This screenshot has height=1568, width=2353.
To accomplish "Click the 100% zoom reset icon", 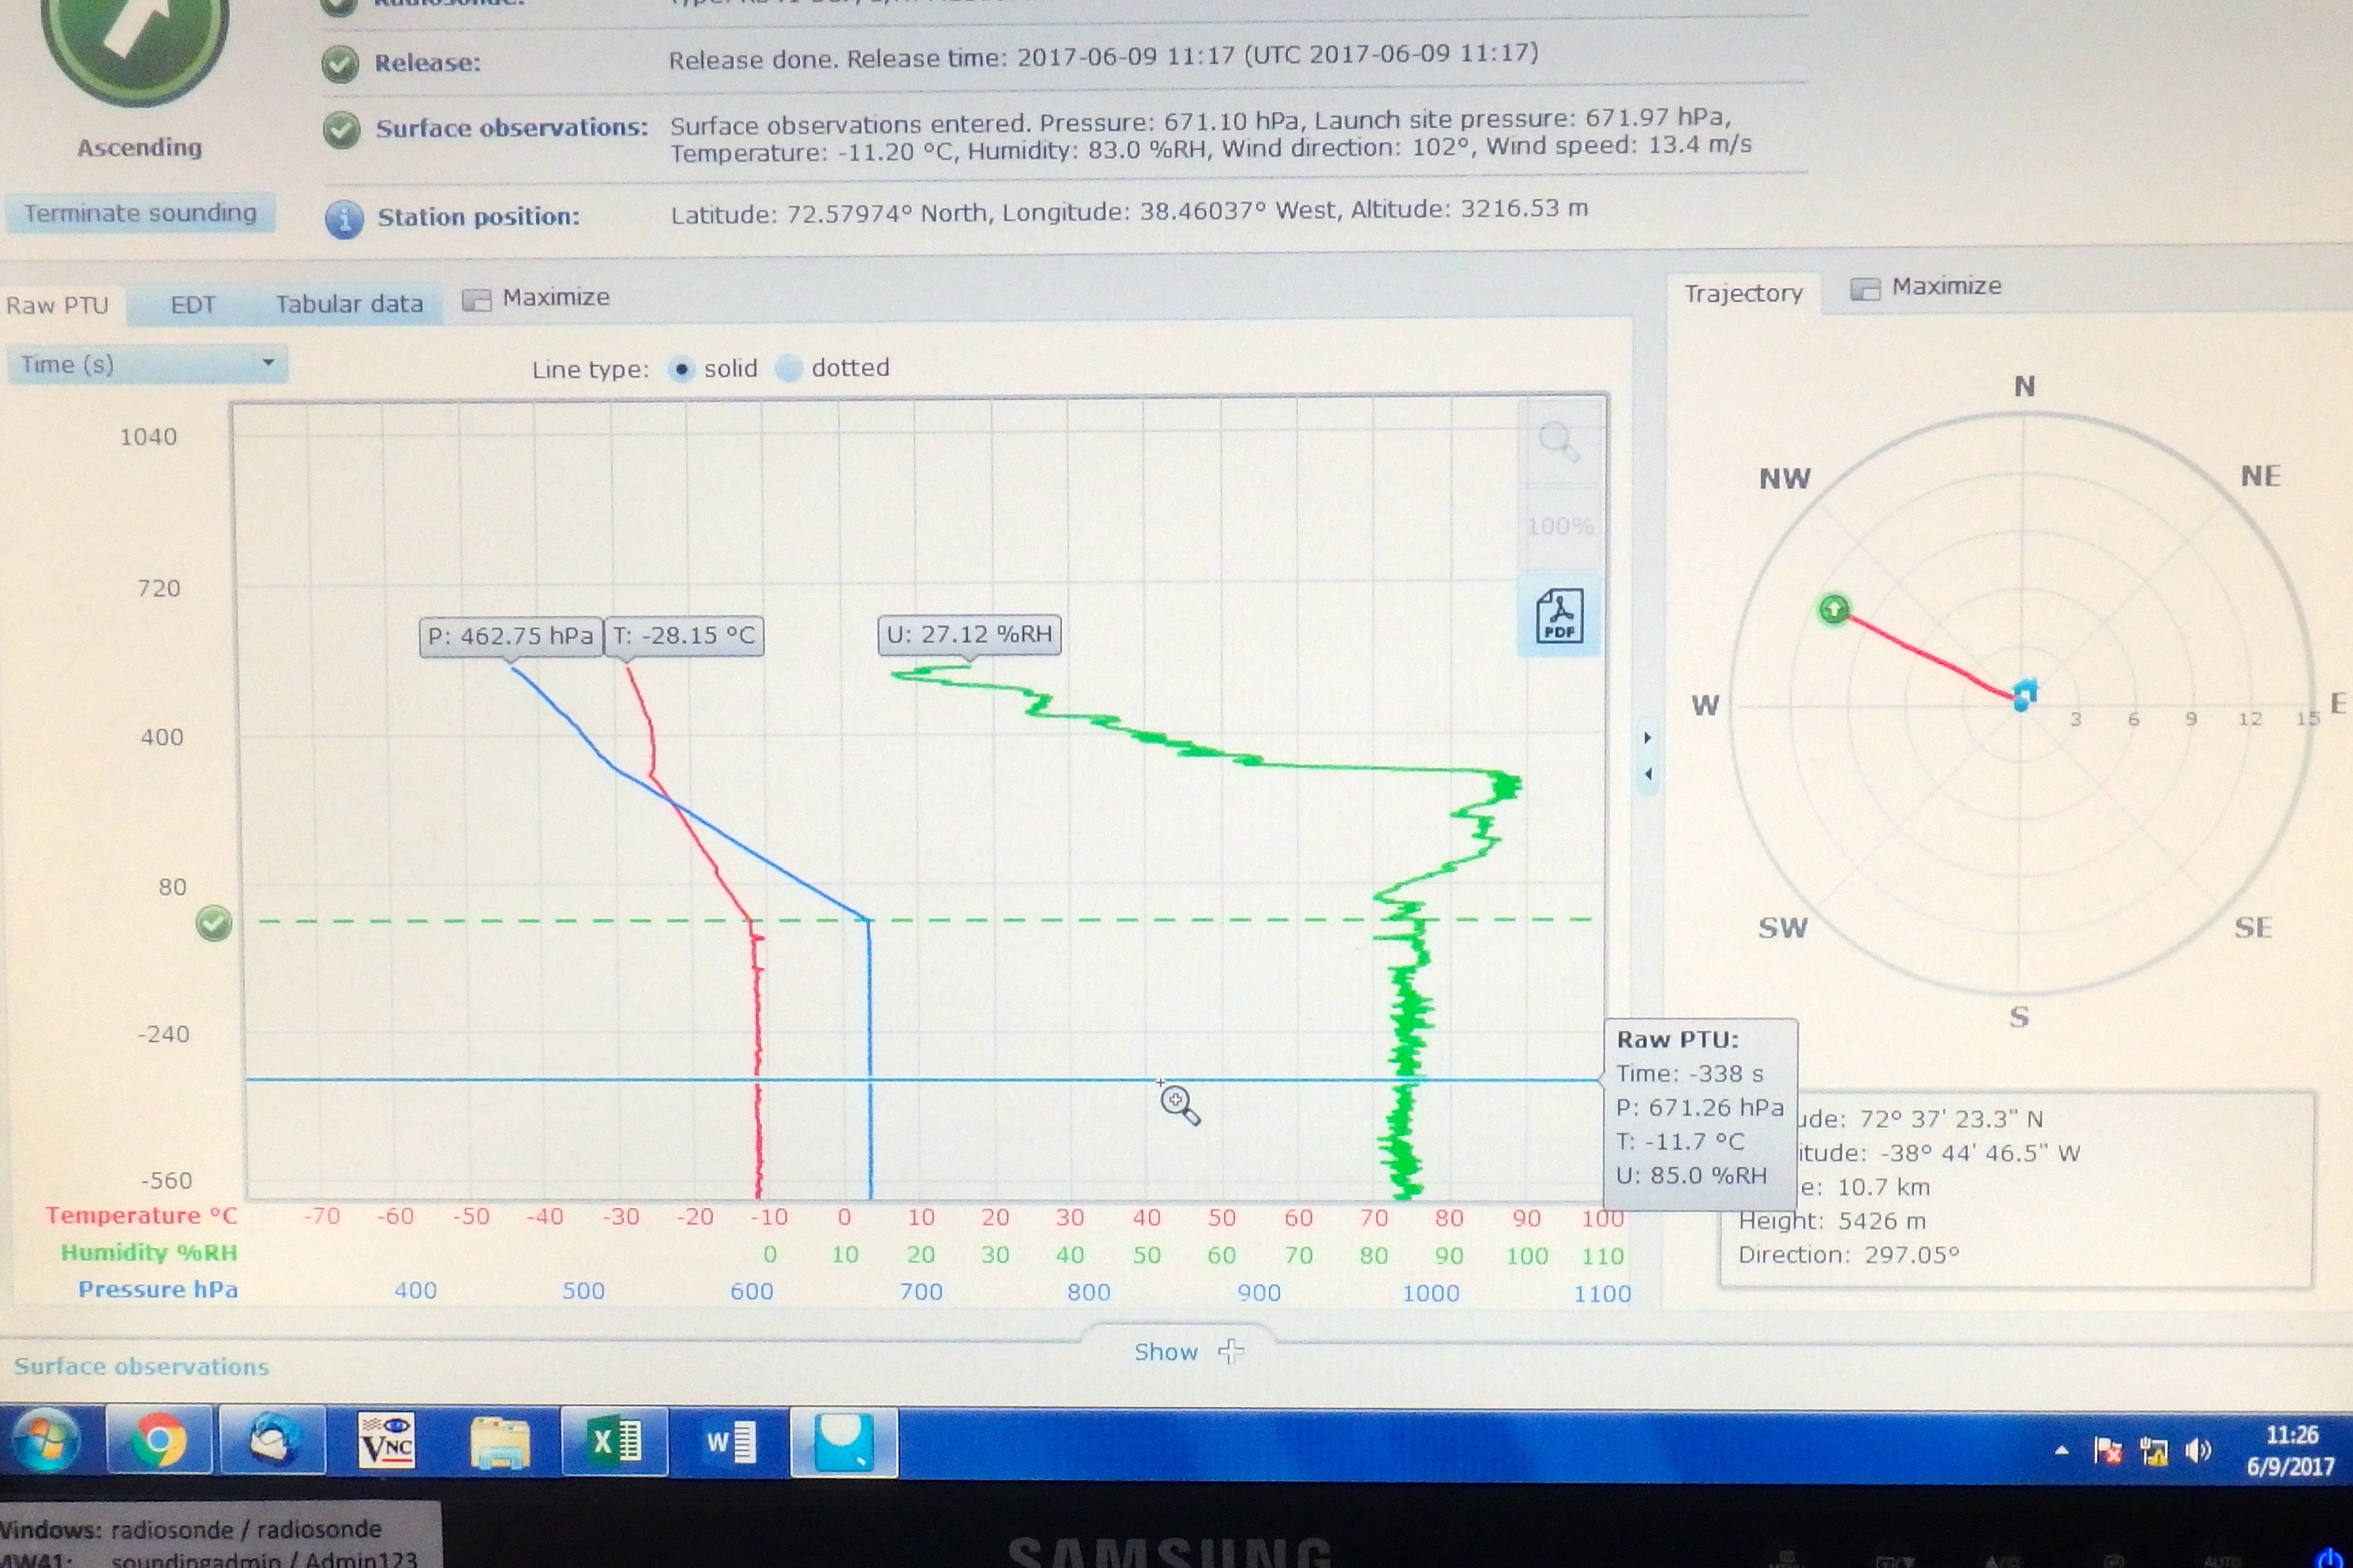I will click(1559, 526).
